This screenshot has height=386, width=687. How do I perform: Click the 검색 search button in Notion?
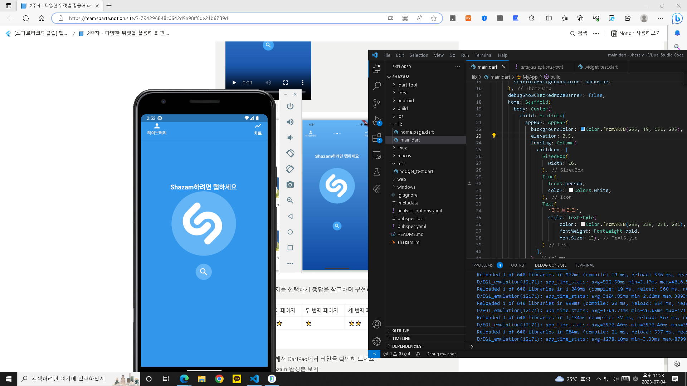click(579, 33)
